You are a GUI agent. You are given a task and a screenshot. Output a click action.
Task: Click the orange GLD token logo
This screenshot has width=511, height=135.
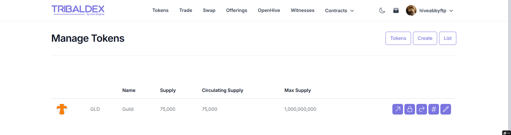click(62, 109)
